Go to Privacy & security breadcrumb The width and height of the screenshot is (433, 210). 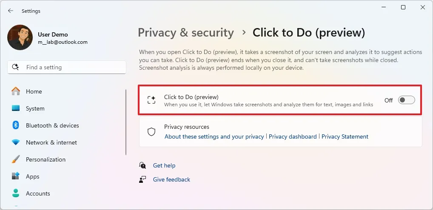[186, 33]
